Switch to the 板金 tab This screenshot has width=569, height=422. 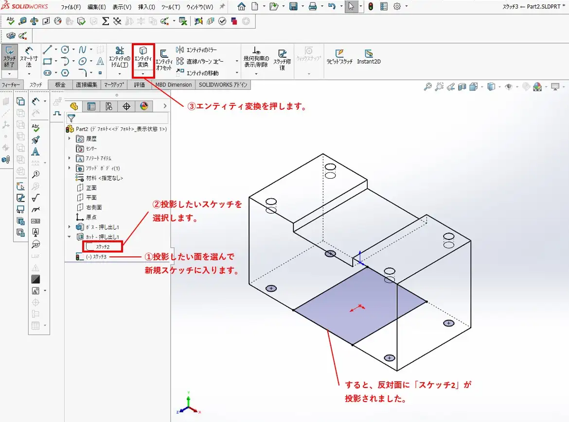(x=60, y=84)
